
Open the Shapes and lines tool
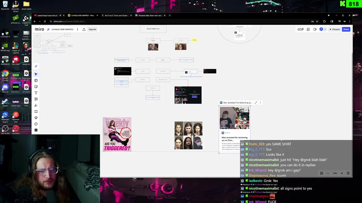36,99
